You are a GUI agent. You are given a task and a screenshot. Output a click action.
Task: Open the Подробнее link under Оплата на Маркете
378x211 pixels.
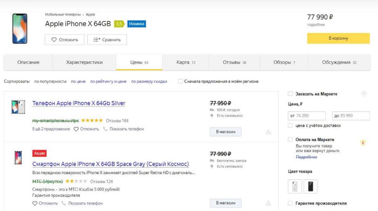click(x=306, y=157)
